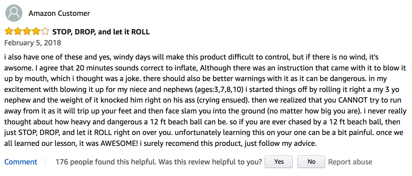Viewport: 412px width, 176px height.
Task: Open the Amazon Customer profile name
Action: coord(59,14)
